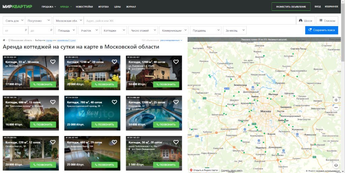Call about the 20 000 ₽/сут. Восточная ул. cottage
This screenshot has height=173, width=345.
point(104,84)
